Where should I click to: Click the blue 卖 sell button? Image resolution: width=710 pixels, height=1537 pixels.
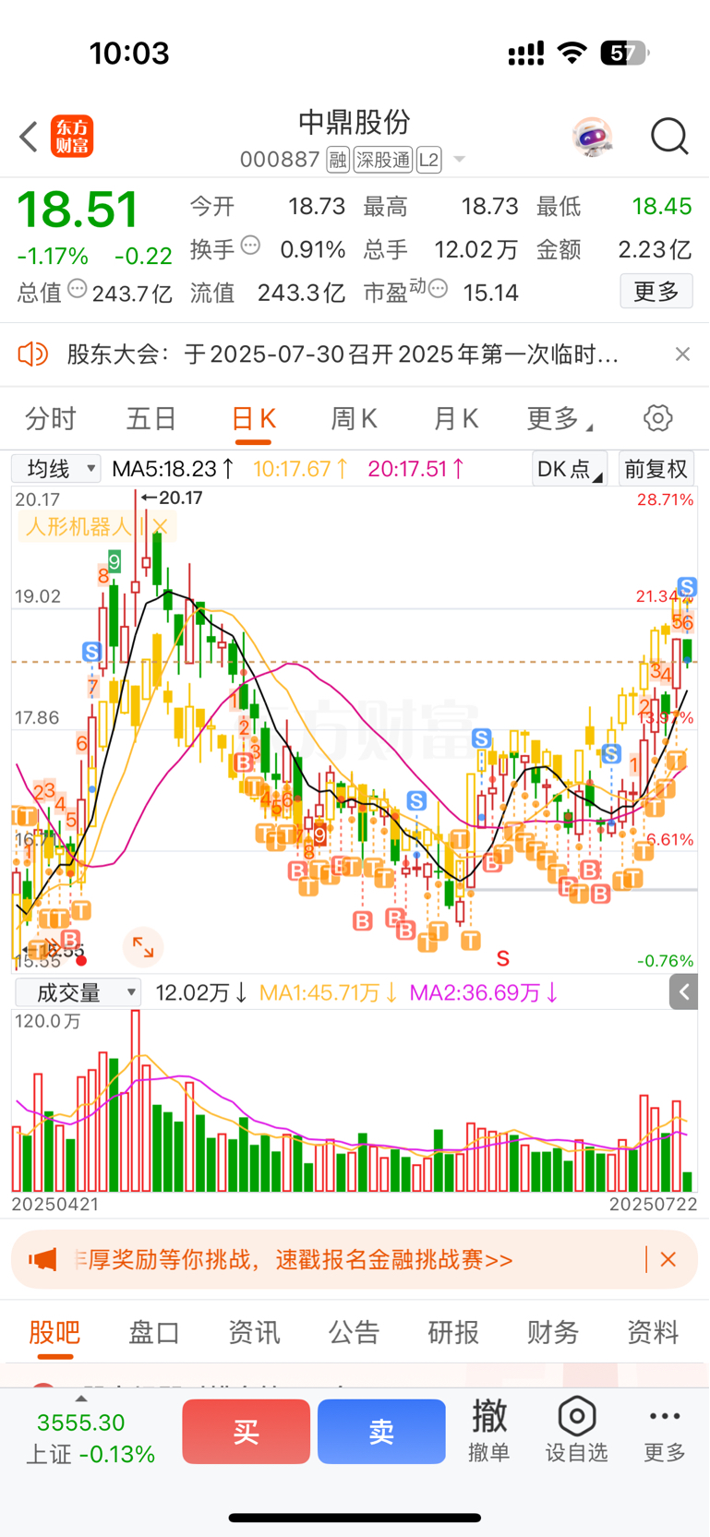[x=381, y=1432]
